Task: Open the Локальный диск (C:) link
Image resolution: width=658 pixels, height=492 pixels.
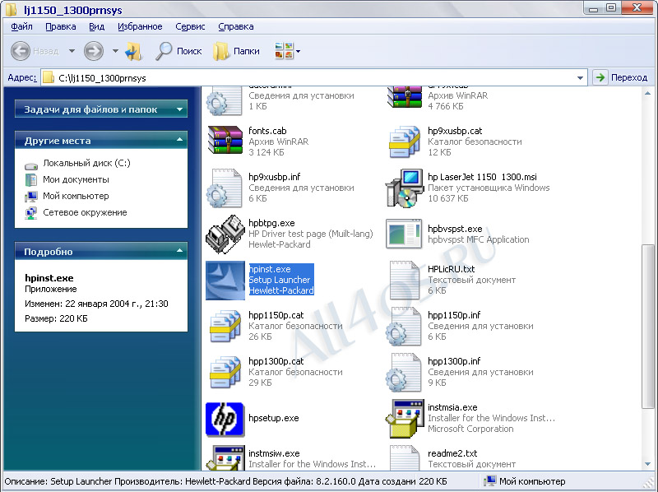Action: 86,163
